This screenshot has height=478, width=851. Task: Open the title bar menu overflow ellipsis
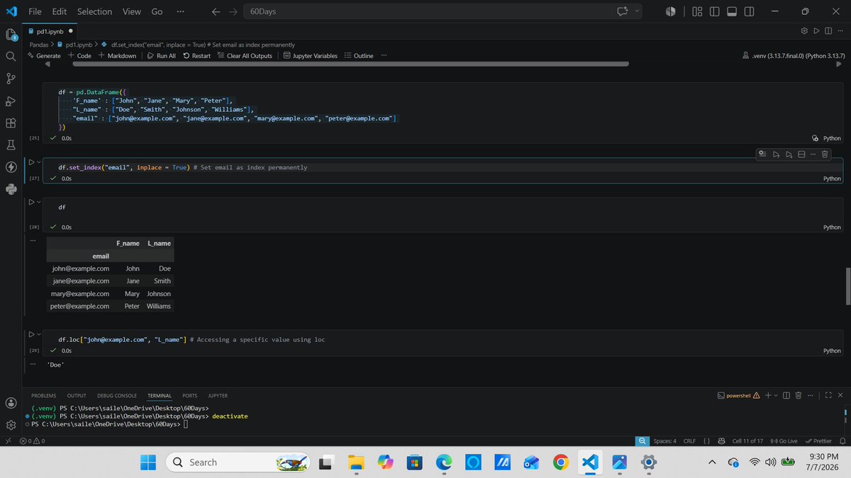(x=180, y=11)
